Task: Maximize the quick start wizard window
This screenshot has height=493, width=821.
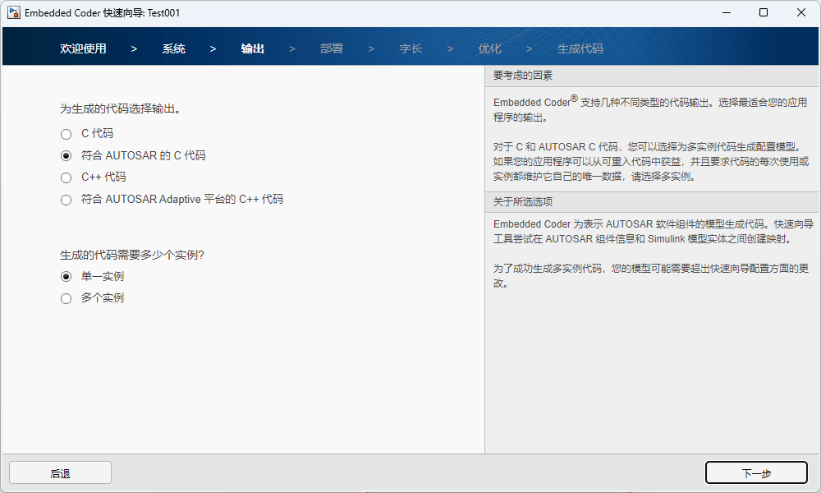Action: [x=764, y=12]
